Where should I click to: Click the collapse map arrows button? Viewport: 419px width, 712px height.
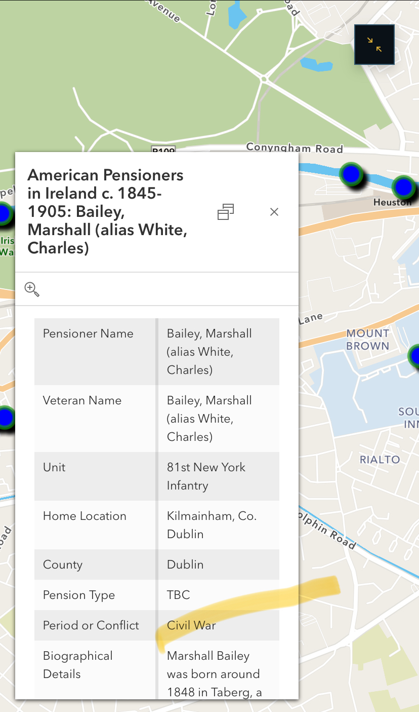point(374,45)
